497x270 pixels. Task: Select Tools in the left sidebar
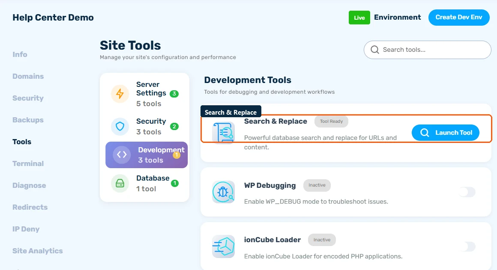pyautogui.click(x=22, y=142)
